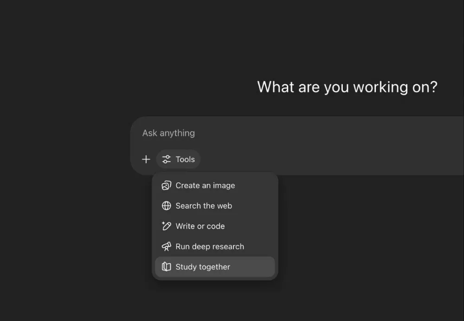Select Search the web menu item
464x321 pixels.
click(215, 205)
